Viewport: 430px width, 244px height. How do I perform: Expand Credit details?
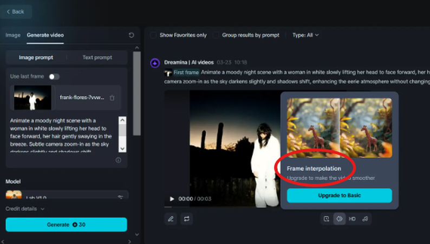[x=25, y=209]
